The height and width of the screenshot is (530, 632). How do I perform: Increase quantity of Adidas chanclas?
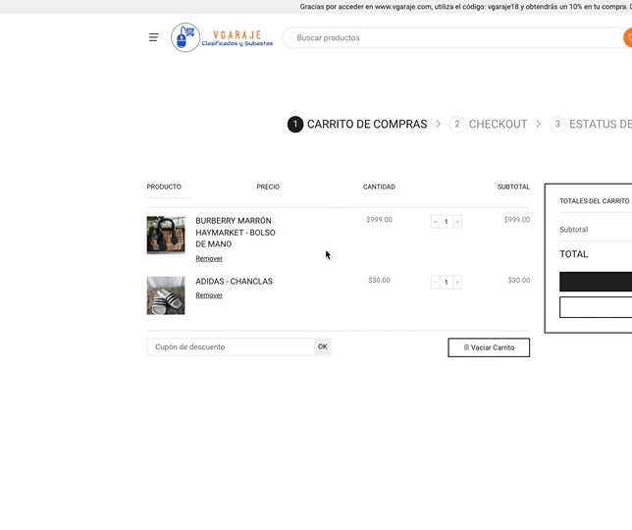(x=457, y=282)
